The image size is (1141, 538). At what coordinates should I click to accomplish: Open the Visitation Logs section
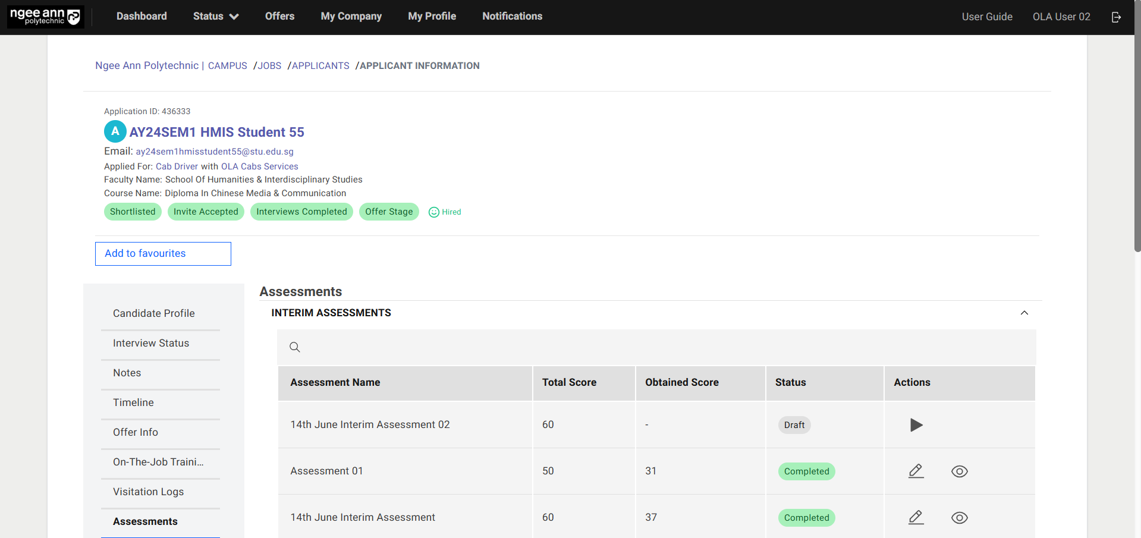click(x=148, y=492)
